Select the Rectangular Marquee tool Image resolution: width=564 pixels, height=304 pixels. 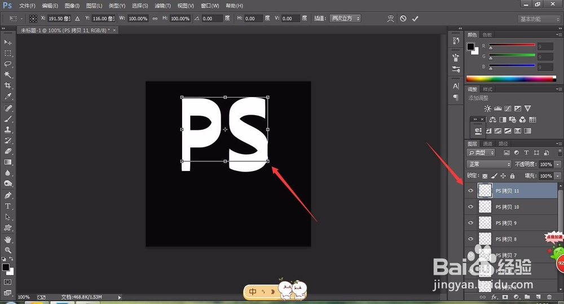[x=7, y=53]
